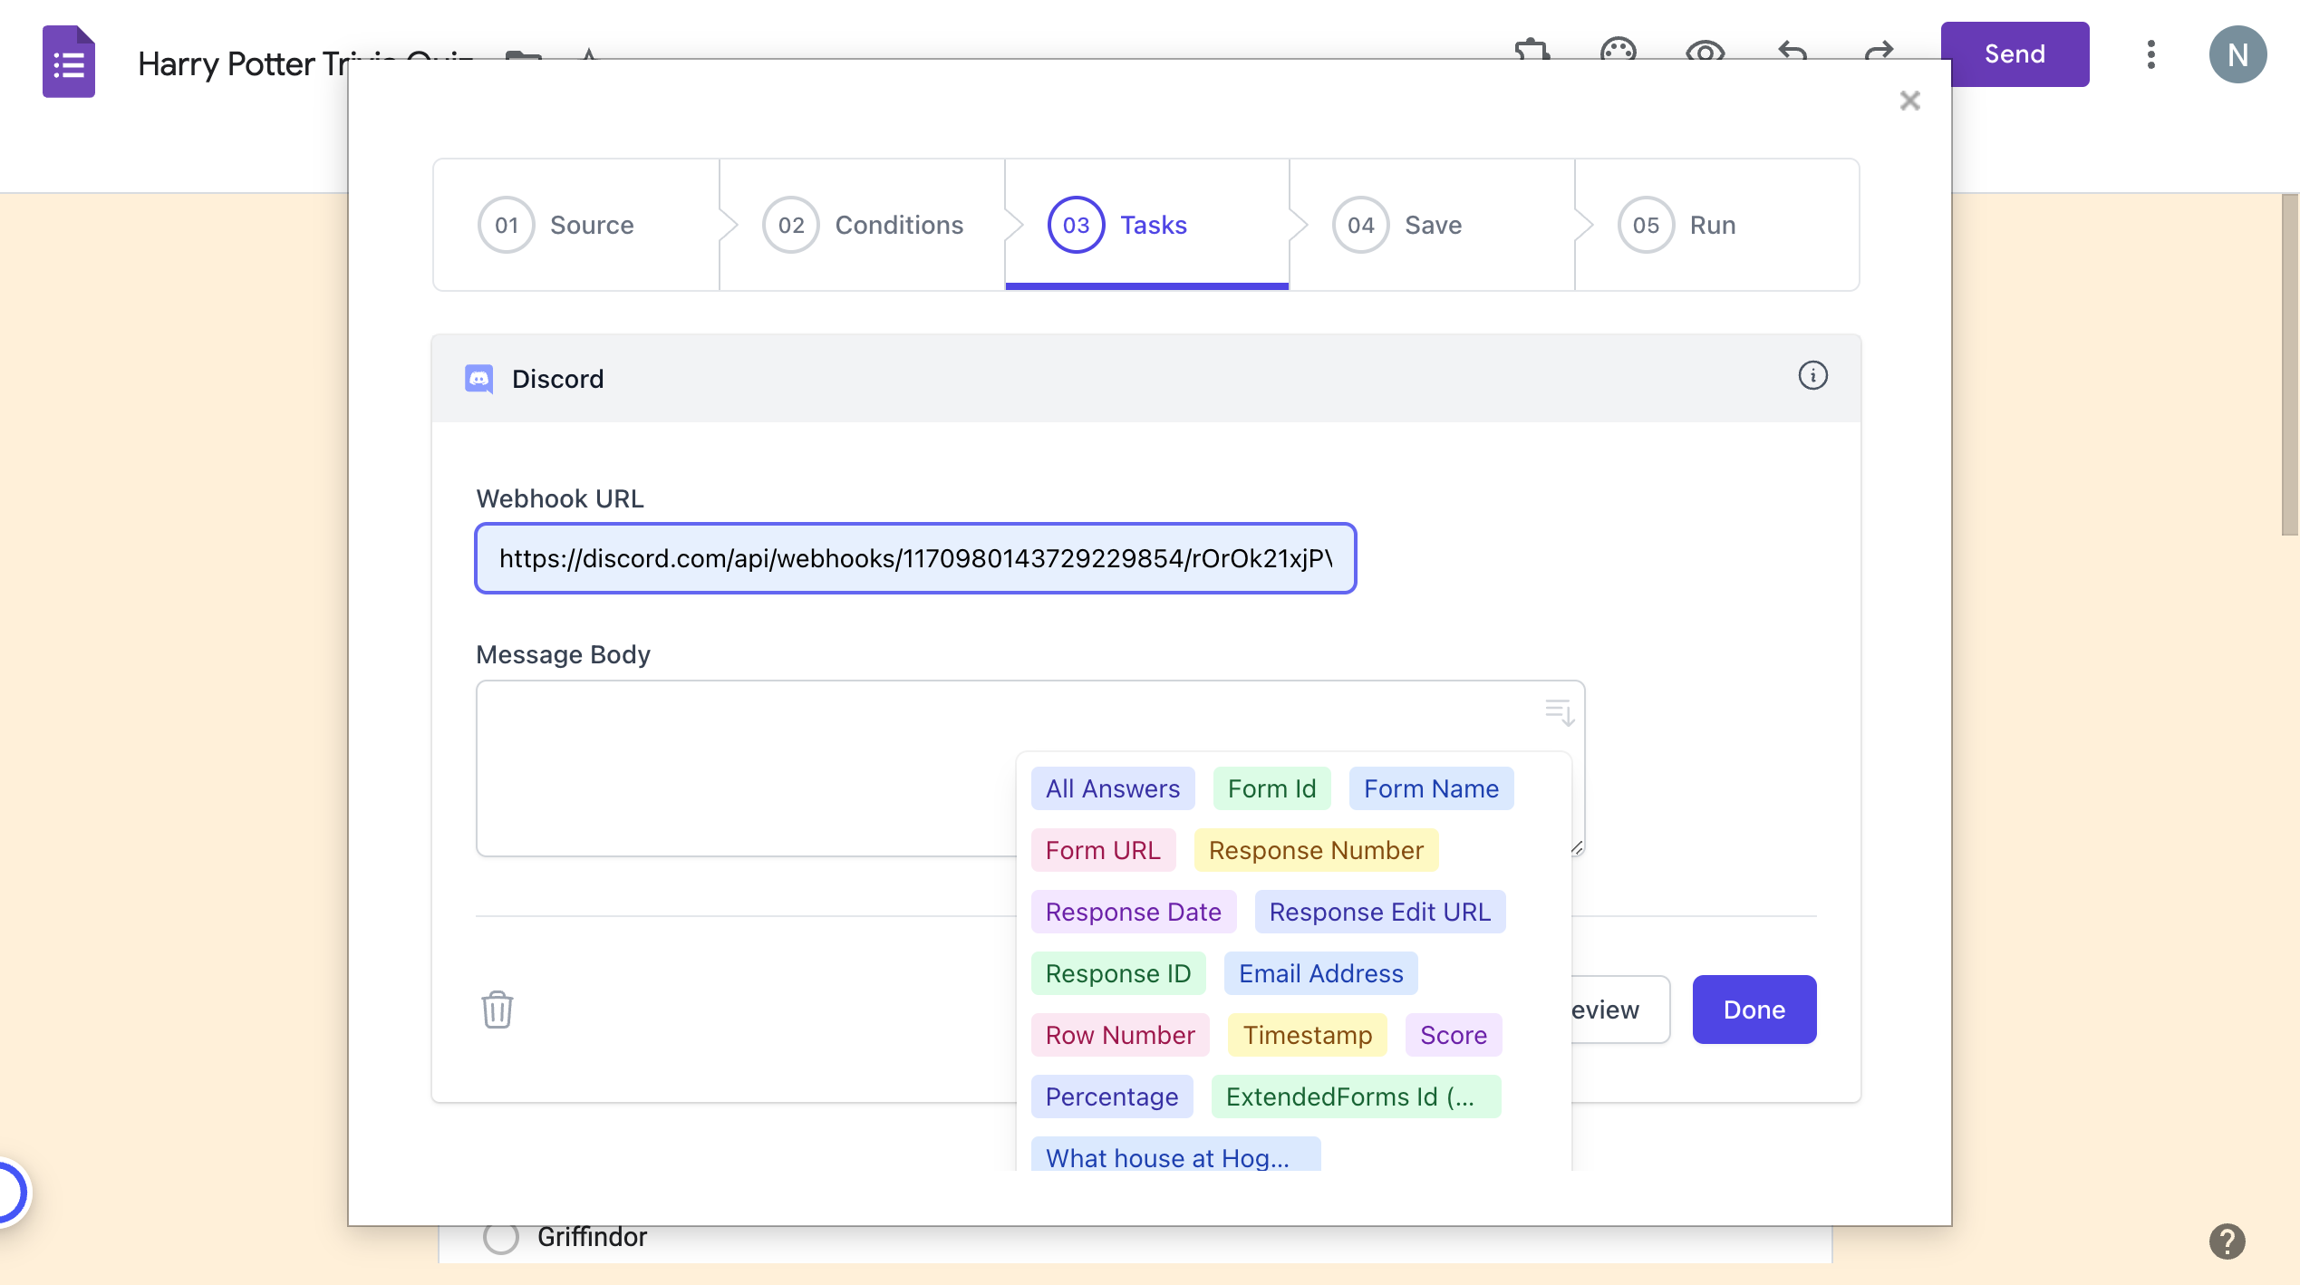
Task: Insert Timestamp variable
Action: coord(1307,1035)
